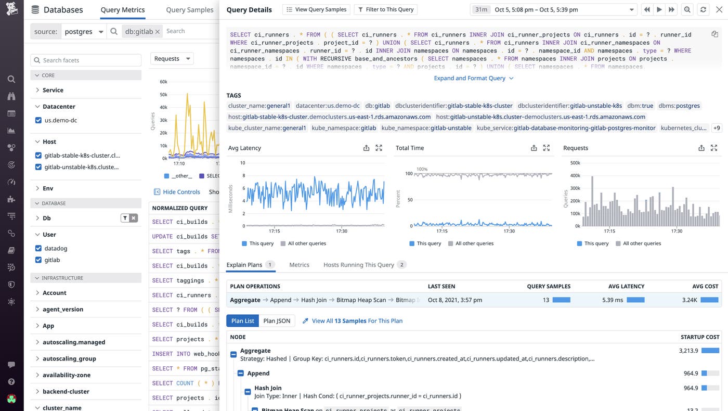The image size is (728, 411).
Task: Refresh the query details data
Action: [703, 9]
